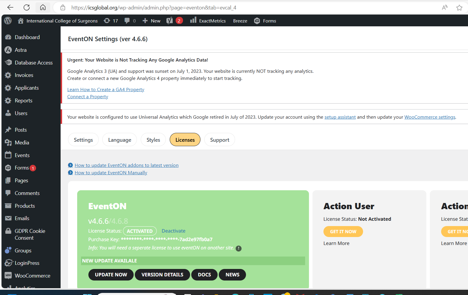Image resolution: width=468 pixels, height=295 pixels.
Task: Open VERSION DETAILS for EventON
Action: pyautogui.click(x=162, y=275)
